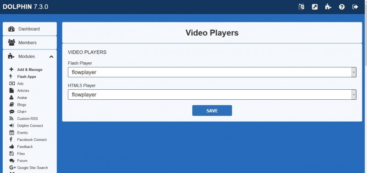Click the money icon next to Ads
Screen dimensions: 367x173
(x=12, y=83)
